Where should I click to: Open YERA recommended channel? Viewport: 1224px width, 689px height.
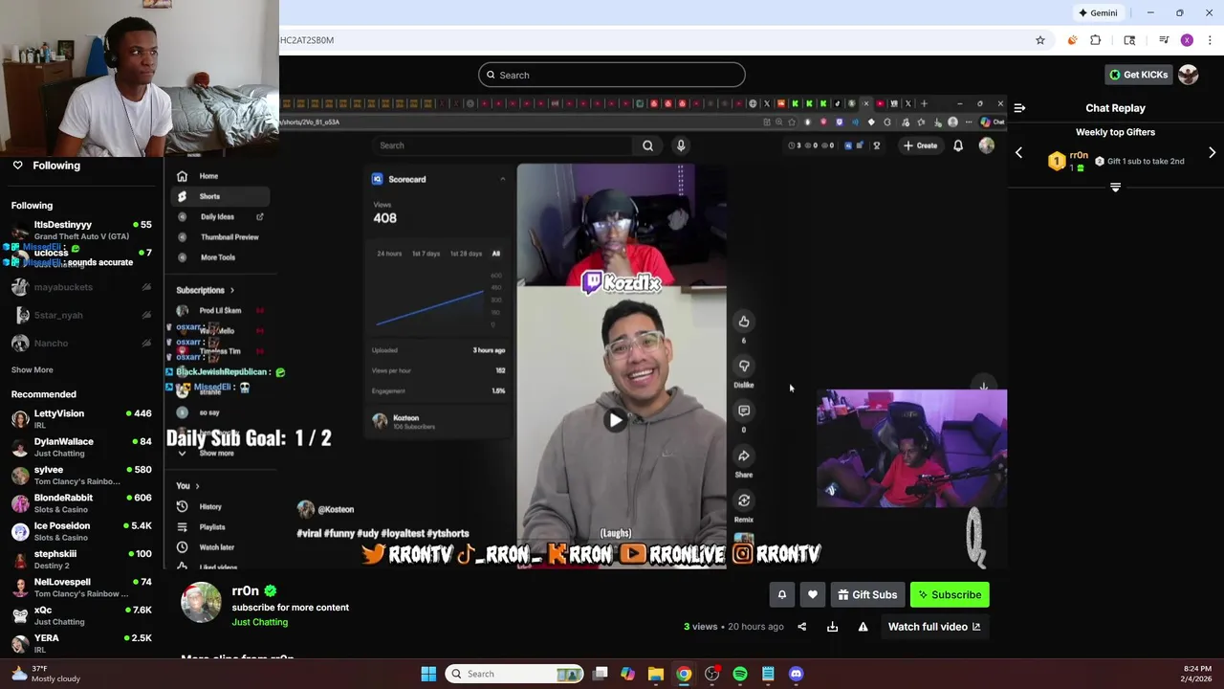pyautogui.click(x=81, y=643)
